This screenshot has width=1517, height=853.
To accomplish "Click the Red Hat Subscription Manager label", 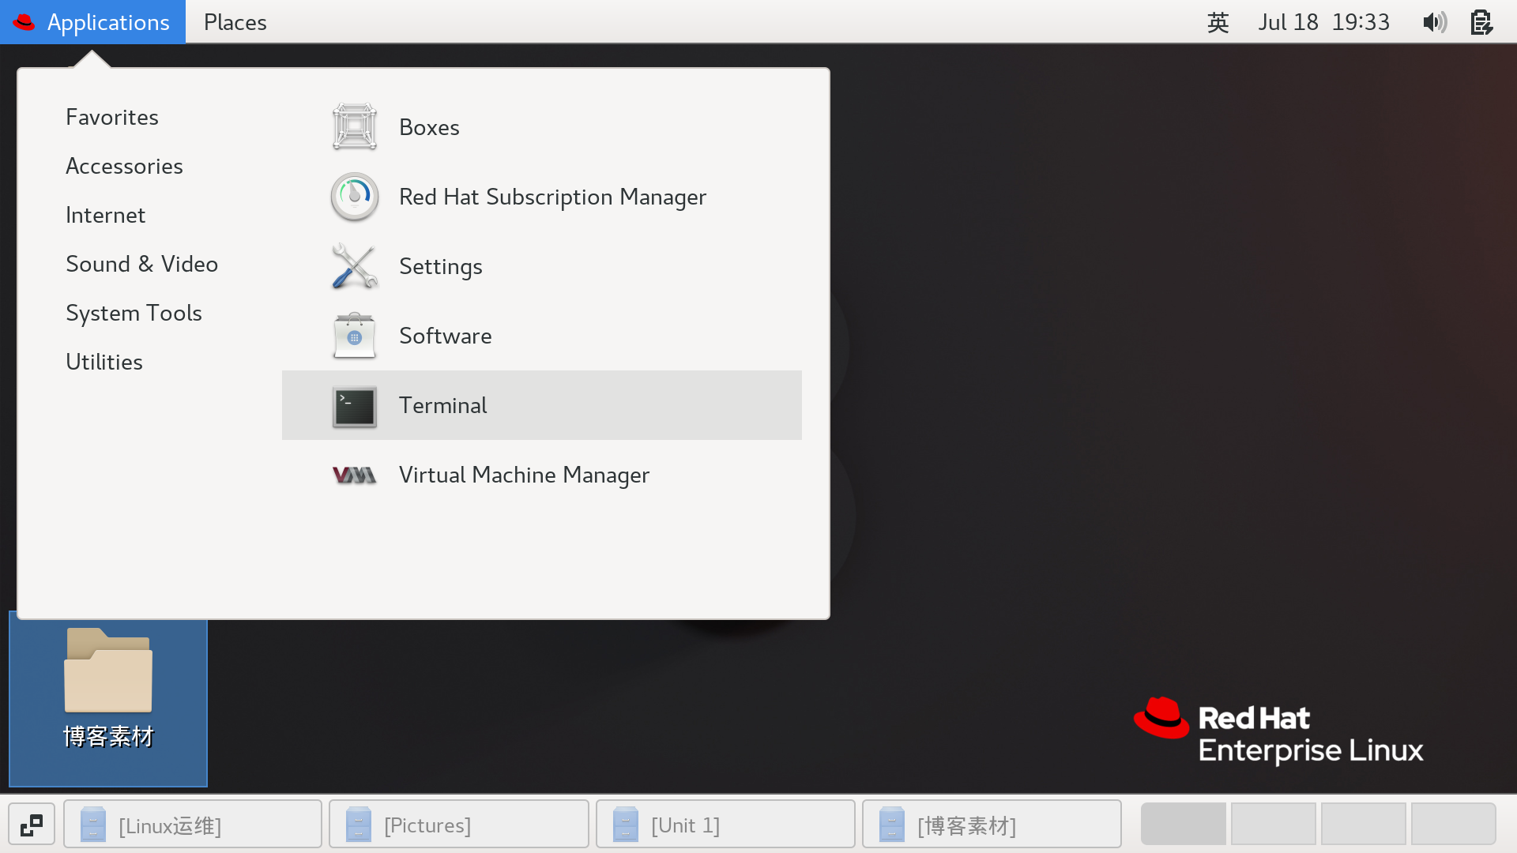I will 552,197.
